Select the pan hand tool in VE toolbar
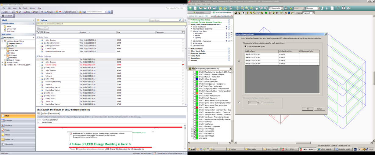 257,8
